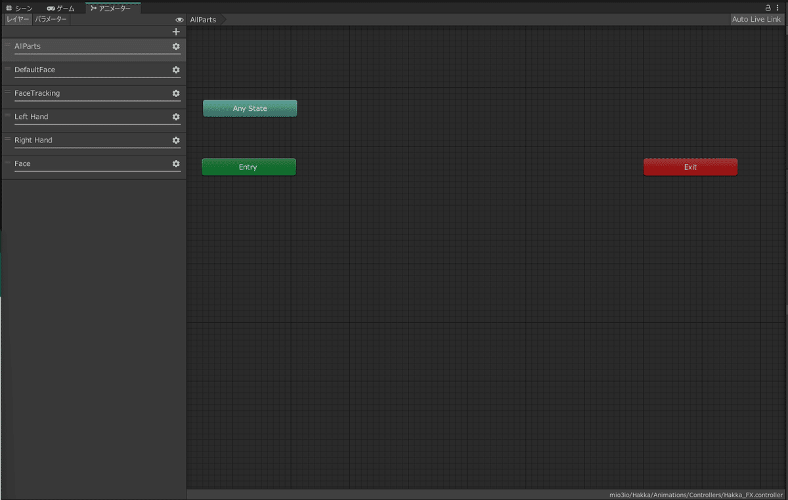
Task: Select the アニメーター tab
Action: coord(112,8)
